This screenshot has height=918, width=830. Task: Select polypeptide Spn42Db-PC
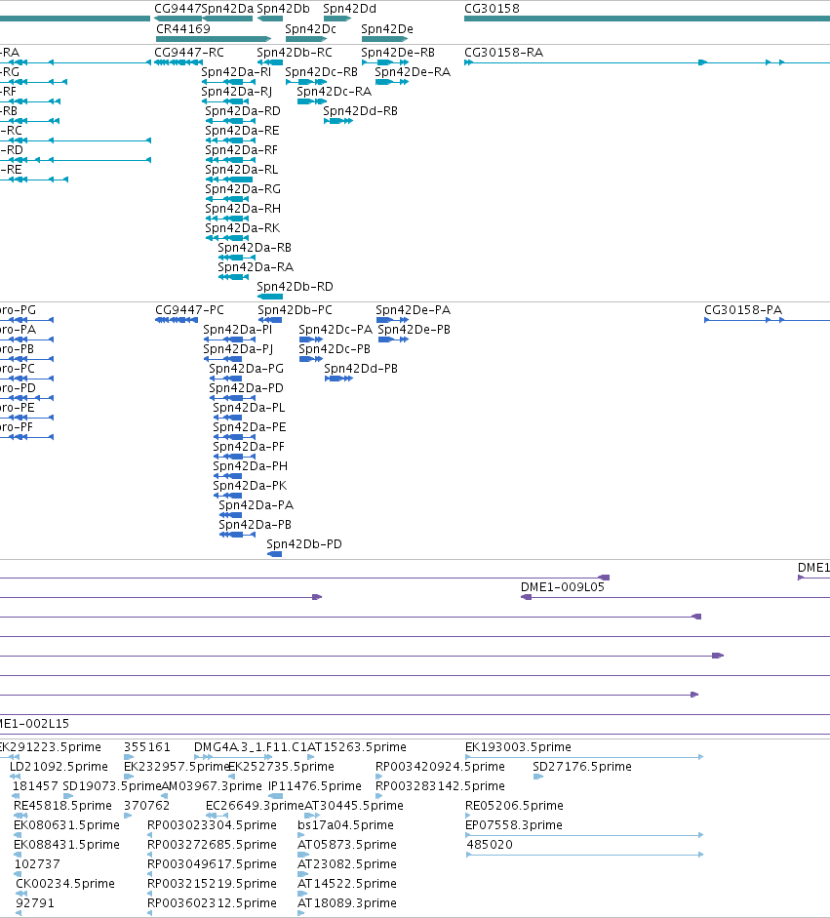(x=270, y=320)
